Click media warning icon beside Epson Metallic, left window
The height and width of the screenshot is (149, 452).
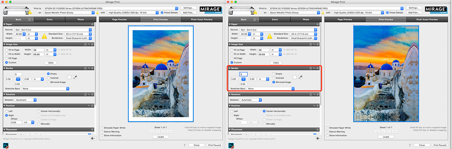click(98, 12)
